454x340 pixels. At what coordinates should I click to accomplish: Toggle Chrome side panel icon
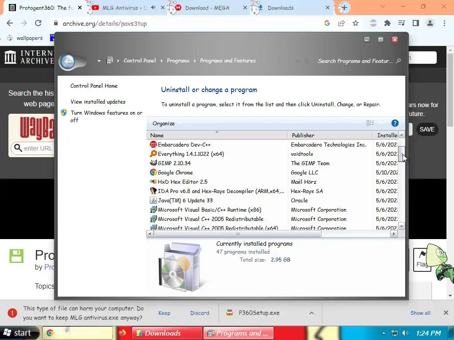click(x=416, y=23)
